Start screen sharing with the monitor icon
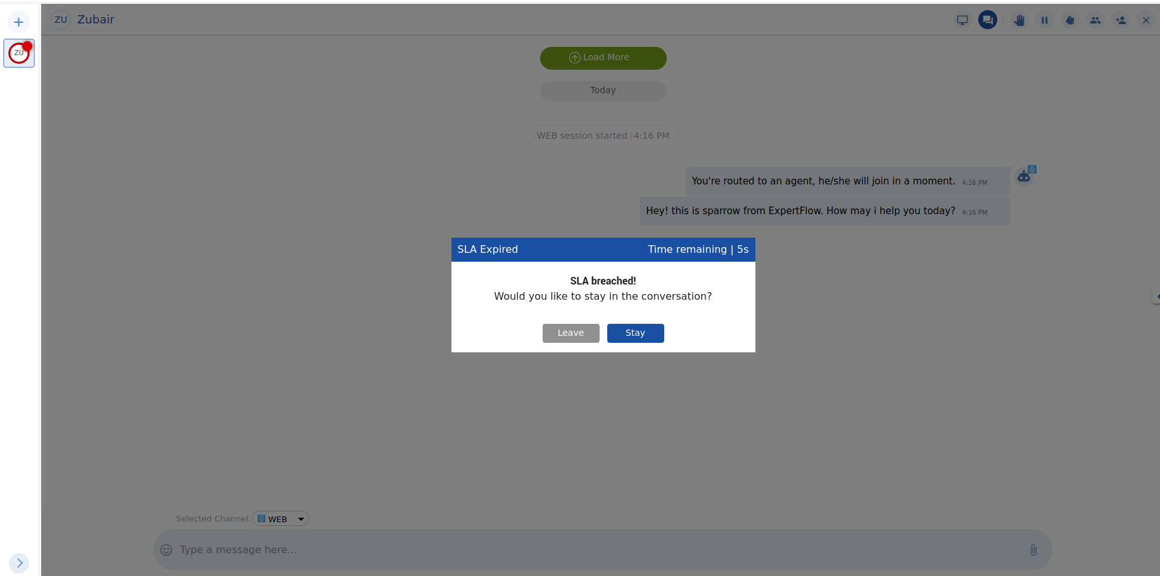Viewport: 1160px width, 576px height. [x=962, y=20]
